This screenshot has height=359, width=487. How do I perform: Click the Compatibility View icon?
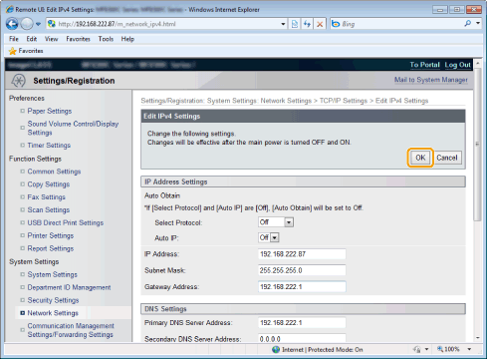click(295, 24)
